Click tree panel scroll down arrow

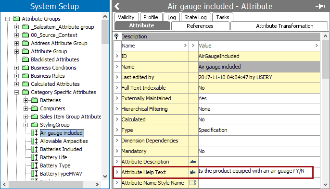[x=105, y=177]
